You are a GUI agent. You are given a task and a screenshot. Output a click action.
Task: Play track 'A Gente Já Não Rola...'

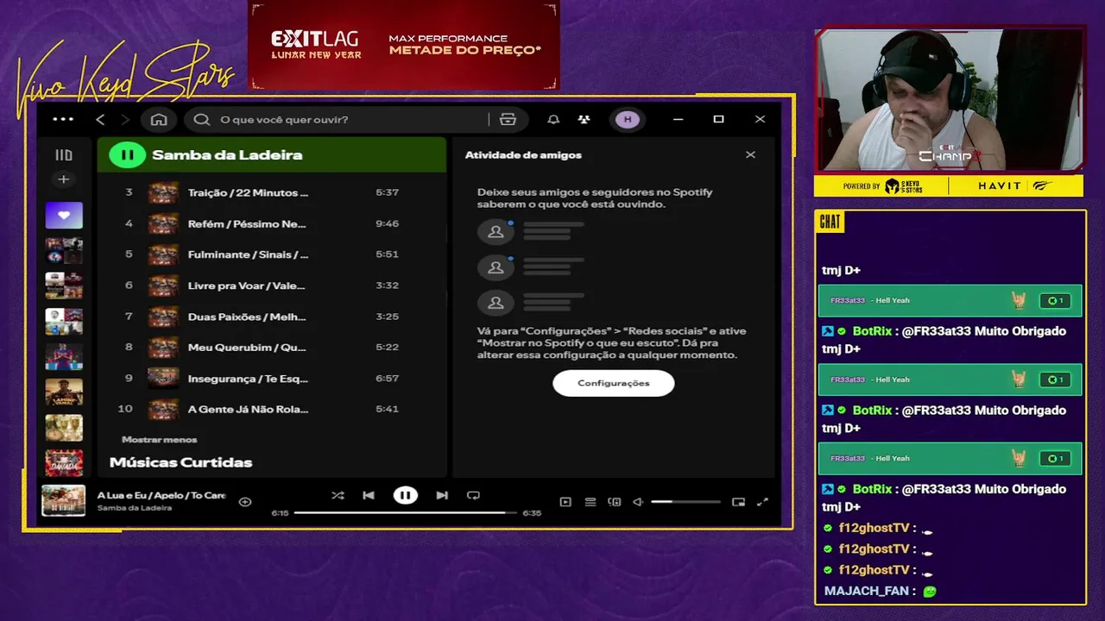(x=248, y=409)
